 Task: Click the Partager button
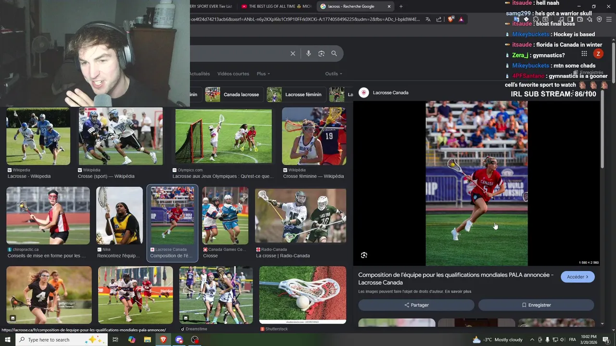coord(416,305)
